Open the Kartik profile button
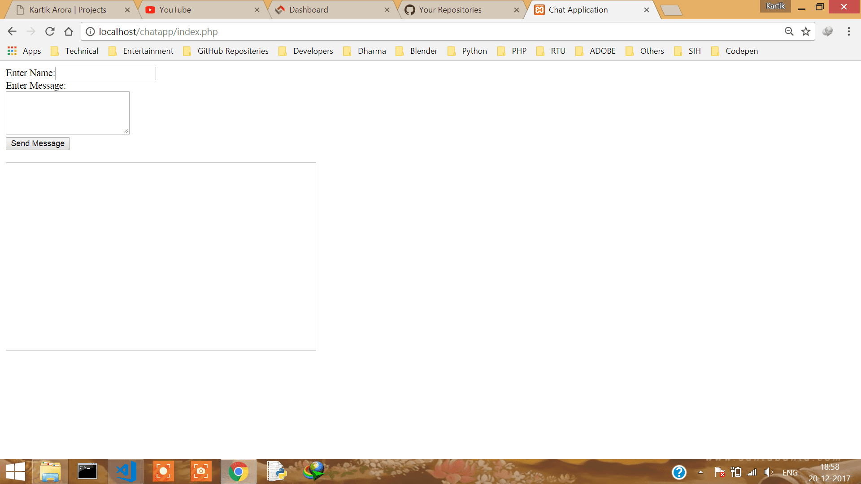Viewport: 861px width, 484px height. 775,6
